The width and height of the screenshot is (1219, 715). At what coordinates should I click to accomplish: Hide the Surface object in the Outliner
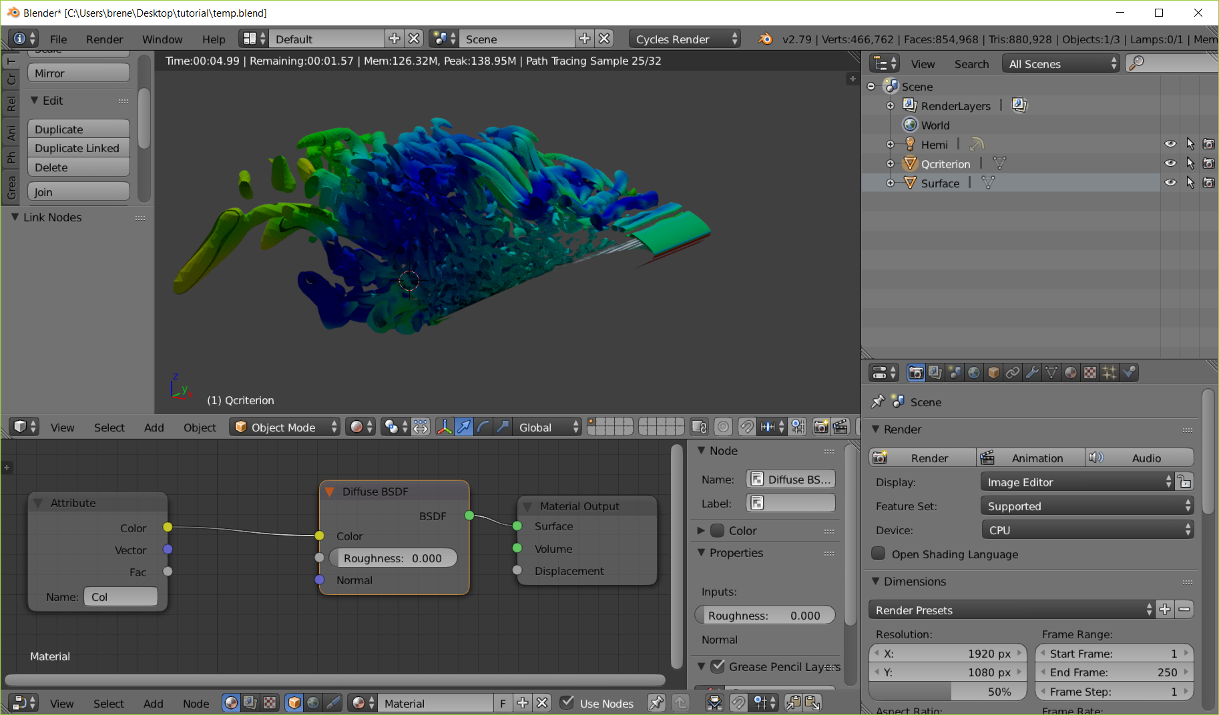point(1171,183)
